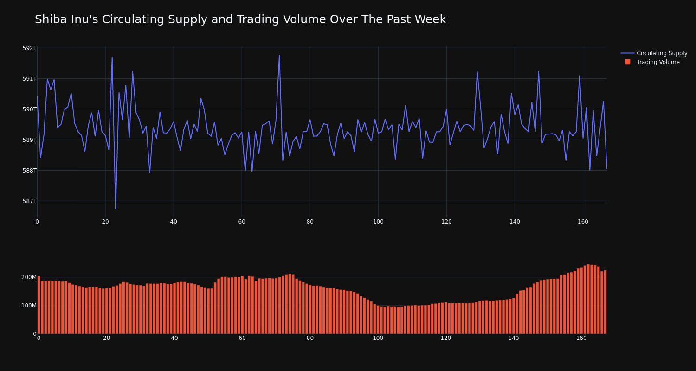
Task: Click x-axis label 60 on volume chart
Action: [242, 338]
